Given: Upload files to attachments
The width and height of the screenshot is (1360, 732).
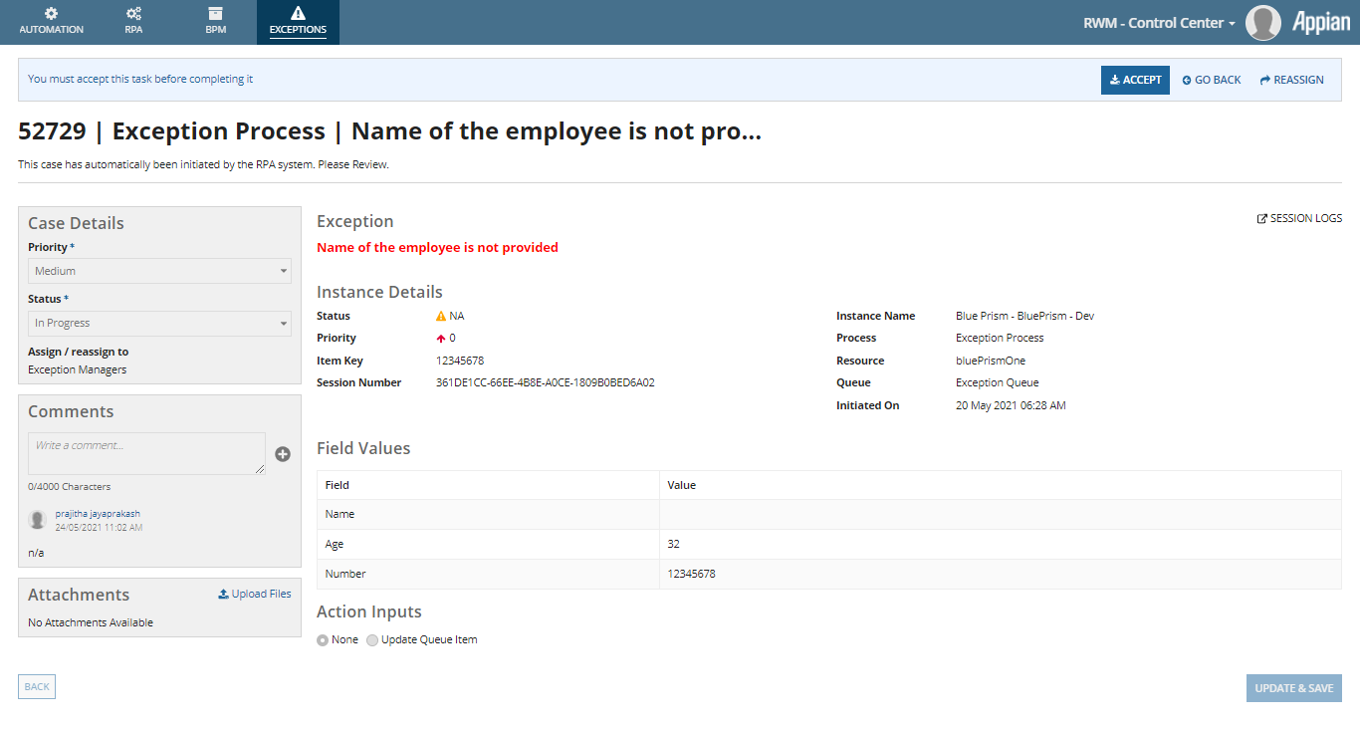Looking at the screenshot, I should coord(255,594).
